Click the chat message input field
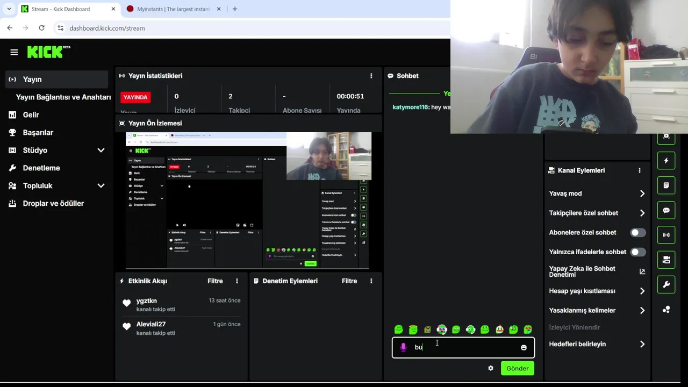688x387 pixels. tap(463, 347)
